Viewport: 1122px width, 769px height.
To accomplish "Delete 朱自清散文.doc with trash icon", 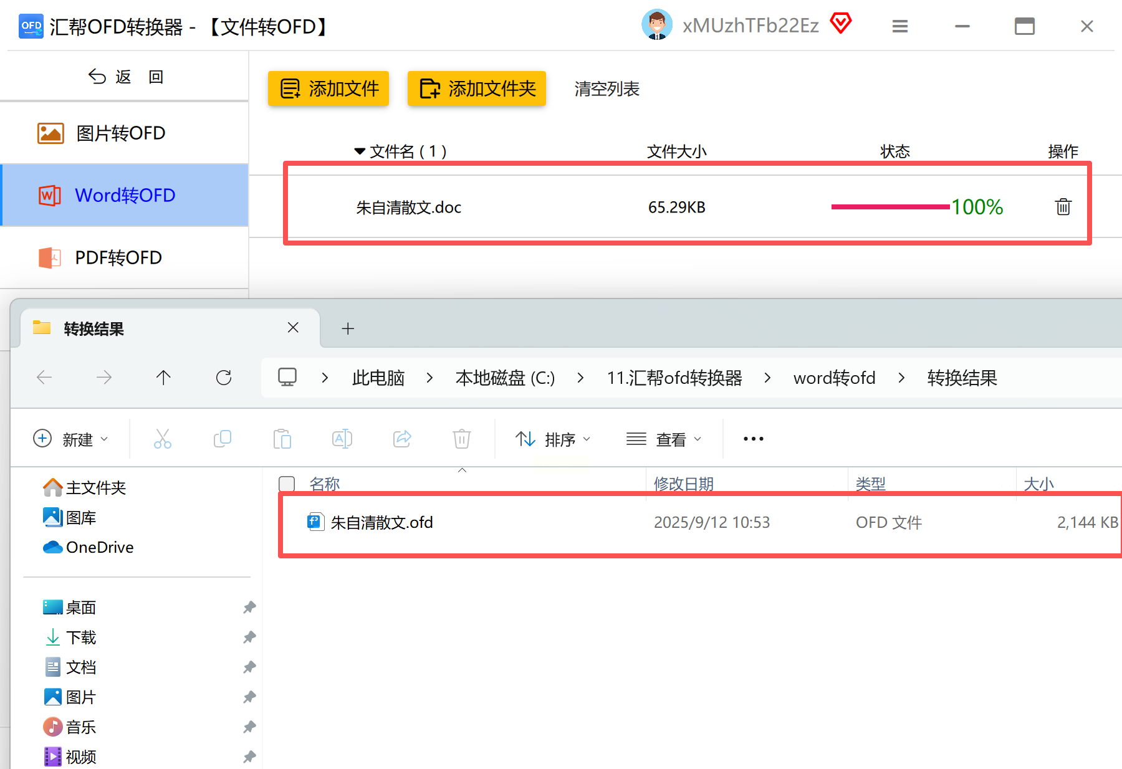I will [1063, 207].
